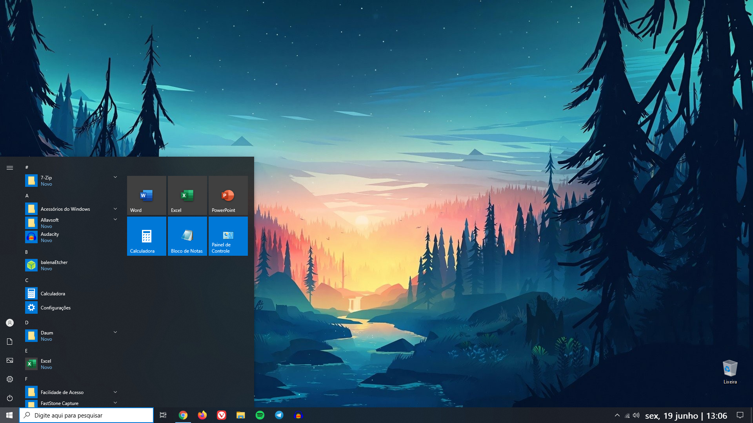Image resolution: width=753 pixels, height=423 pixels.
Task: Show hidden system tray icons
Action: pos(617,415)
